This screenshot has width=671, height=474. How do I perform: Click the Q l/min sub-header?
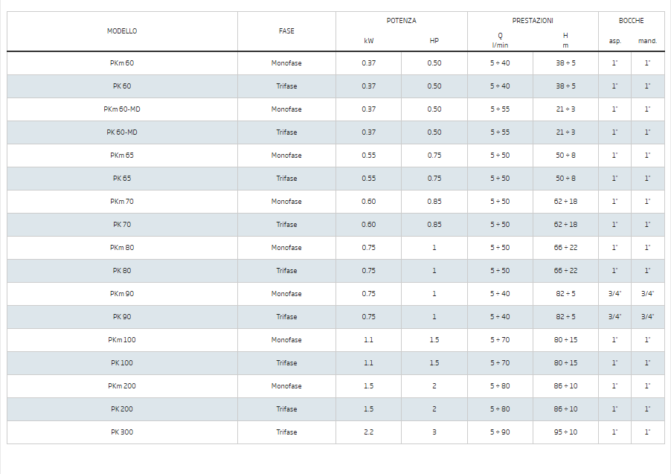click(x=500, y=40)
